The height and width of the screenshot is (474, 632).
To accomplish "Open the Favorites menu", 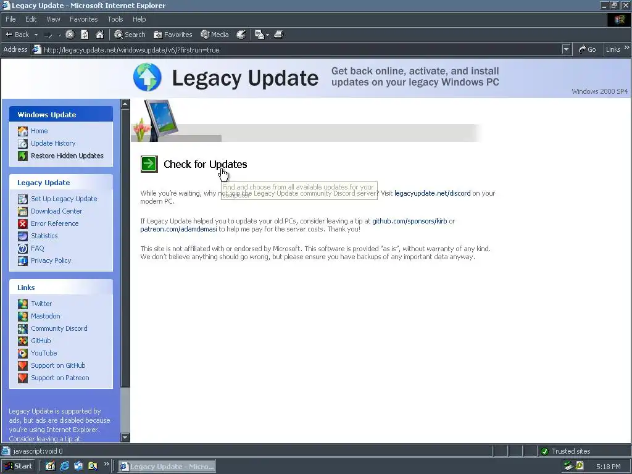I will [x=83, y=19].
